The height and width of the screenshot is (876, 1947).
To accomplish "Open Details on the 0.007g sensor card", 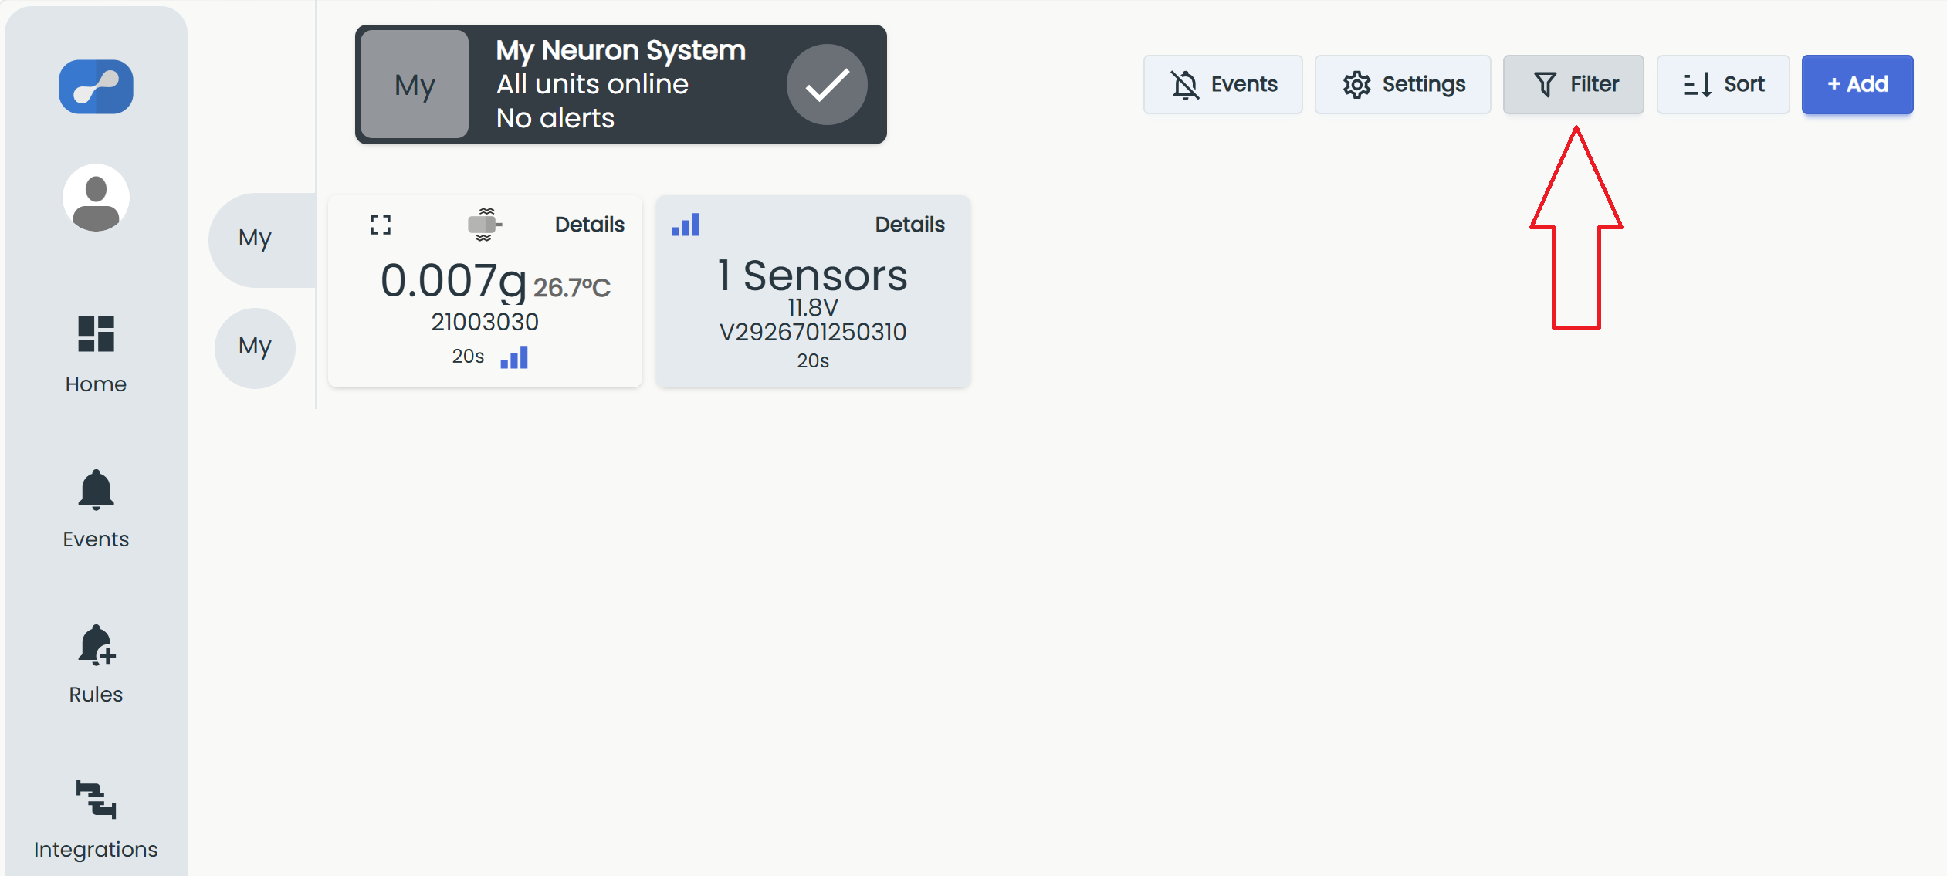I will [590, 225].
